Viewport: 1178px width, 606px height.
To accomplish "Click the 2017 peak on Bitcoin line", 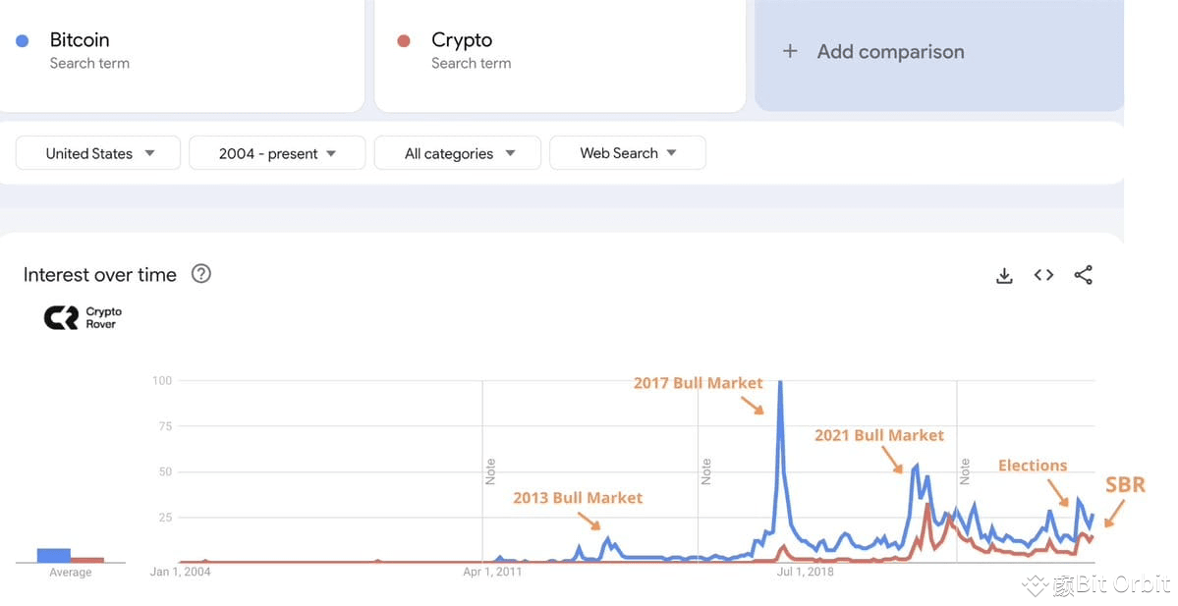I will click(780, 383).
